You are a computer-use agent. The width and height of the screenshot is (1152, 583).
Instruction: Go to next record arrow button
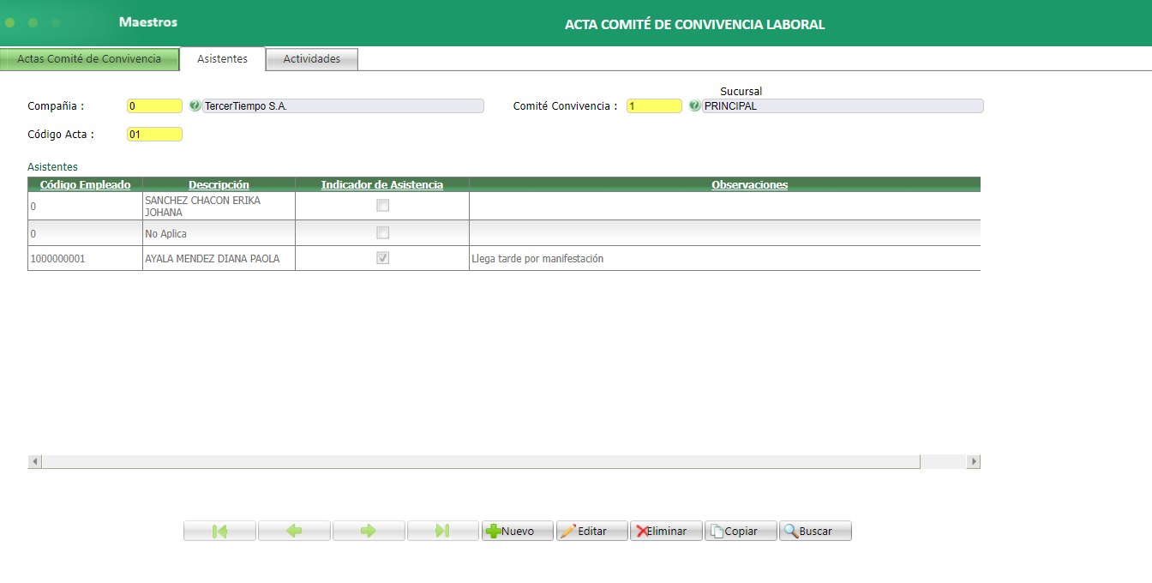[x=369, y=532]
